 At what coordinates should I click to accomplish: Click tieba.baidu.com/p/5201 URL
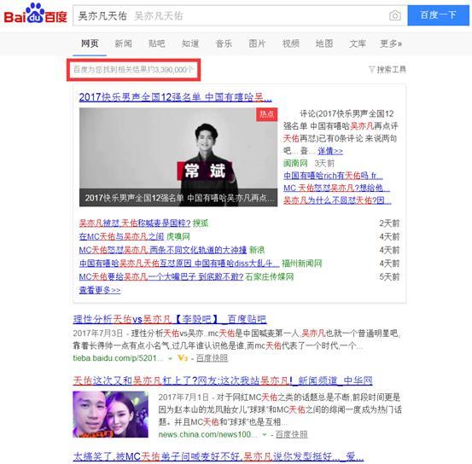pos(118,357)
